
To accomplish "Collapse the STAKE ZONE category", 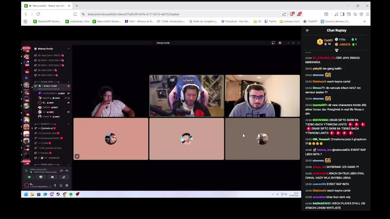I will point(48,82).
